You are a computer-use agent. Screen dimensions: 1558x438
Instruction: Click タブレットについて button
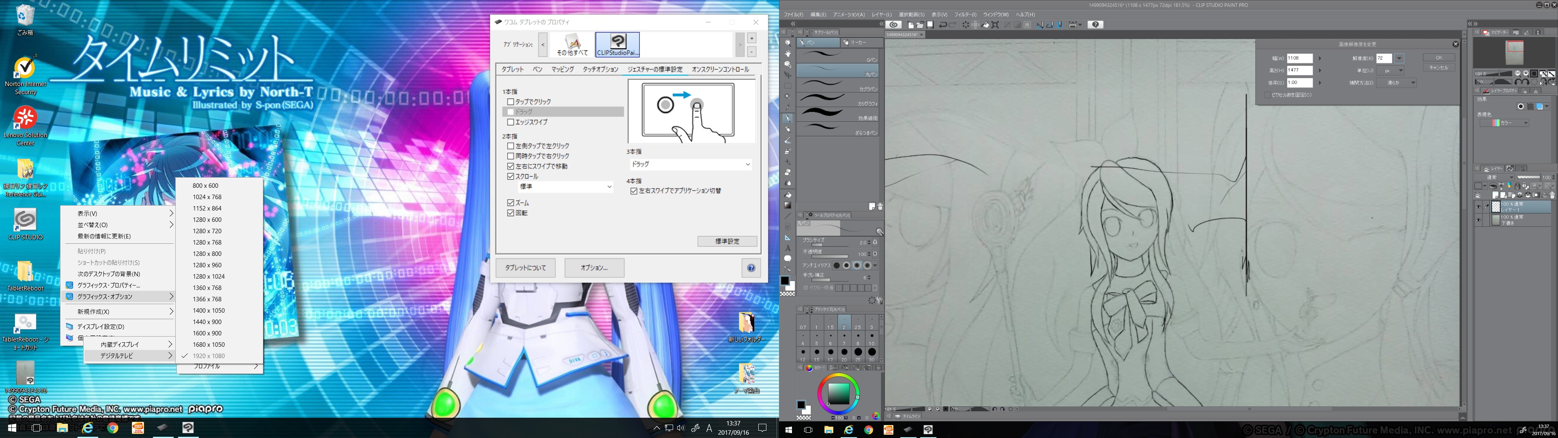tap(525, 268)
